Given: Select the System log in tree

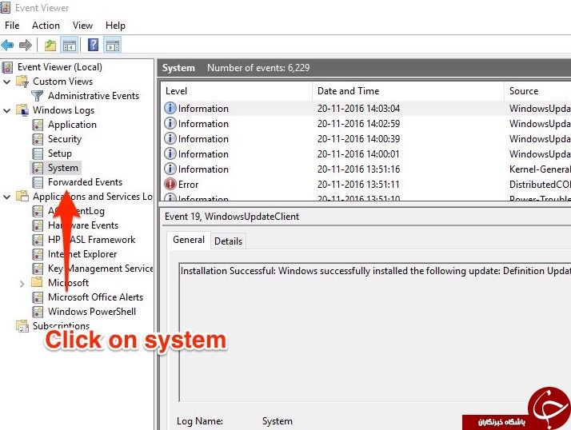Looking at the screenshot, I should [63, 168].
